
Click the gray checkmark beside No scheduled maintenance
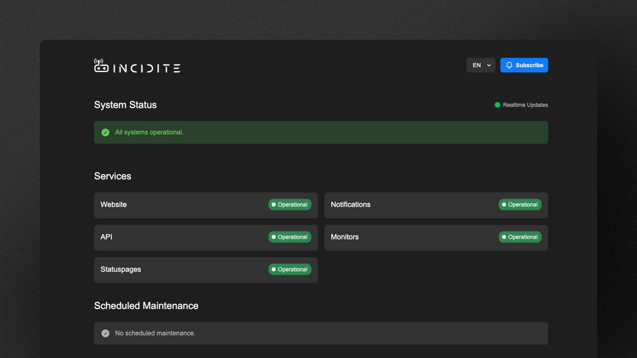[105, 333]
